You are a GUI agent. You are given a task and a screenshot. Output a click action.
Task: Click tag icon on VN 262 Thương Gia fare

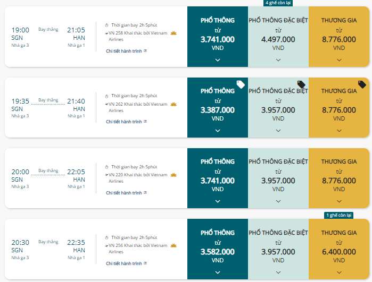(362, 84)
